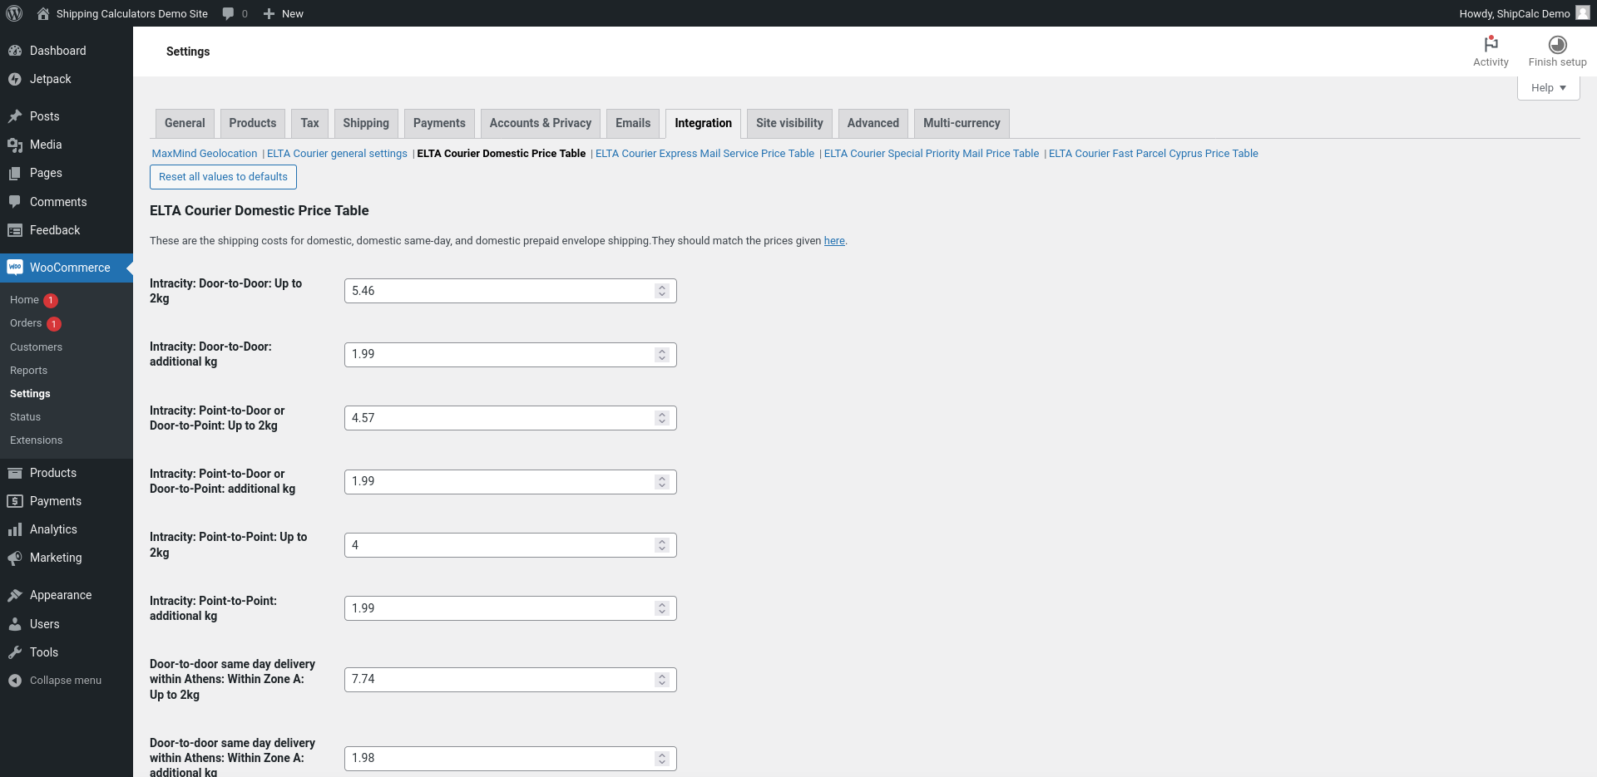The height and width of the screenshot is (777, 1597).
Task: Click the WordPress logo icon
Action: [x=14, y=13]
